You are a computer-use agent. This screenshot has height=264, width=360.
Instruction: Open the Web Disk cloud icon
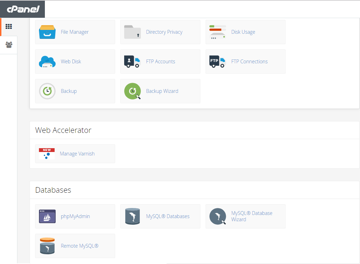tap(47, 61)
